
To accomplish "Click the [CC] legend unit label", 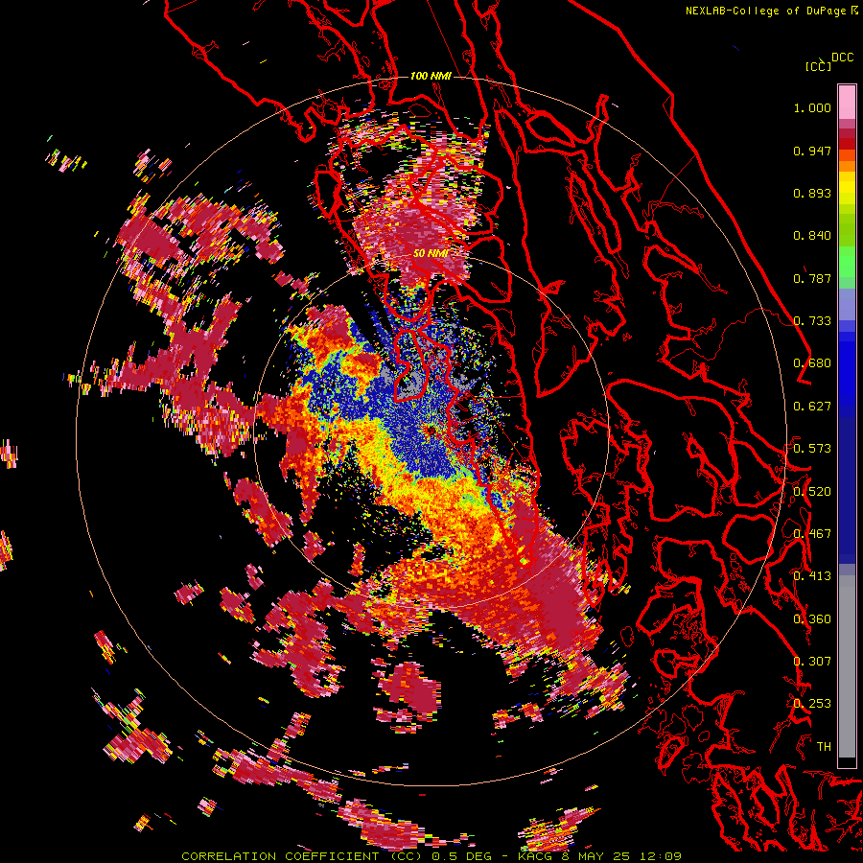I will coord(818,66).
